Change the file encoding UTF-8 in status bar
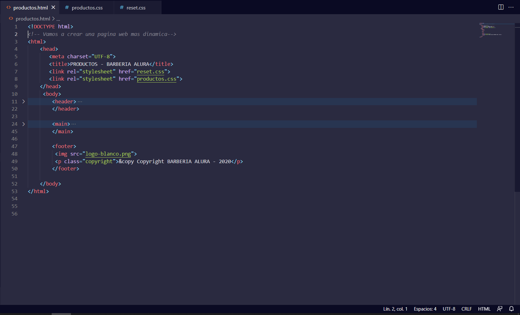 [449, 309]
